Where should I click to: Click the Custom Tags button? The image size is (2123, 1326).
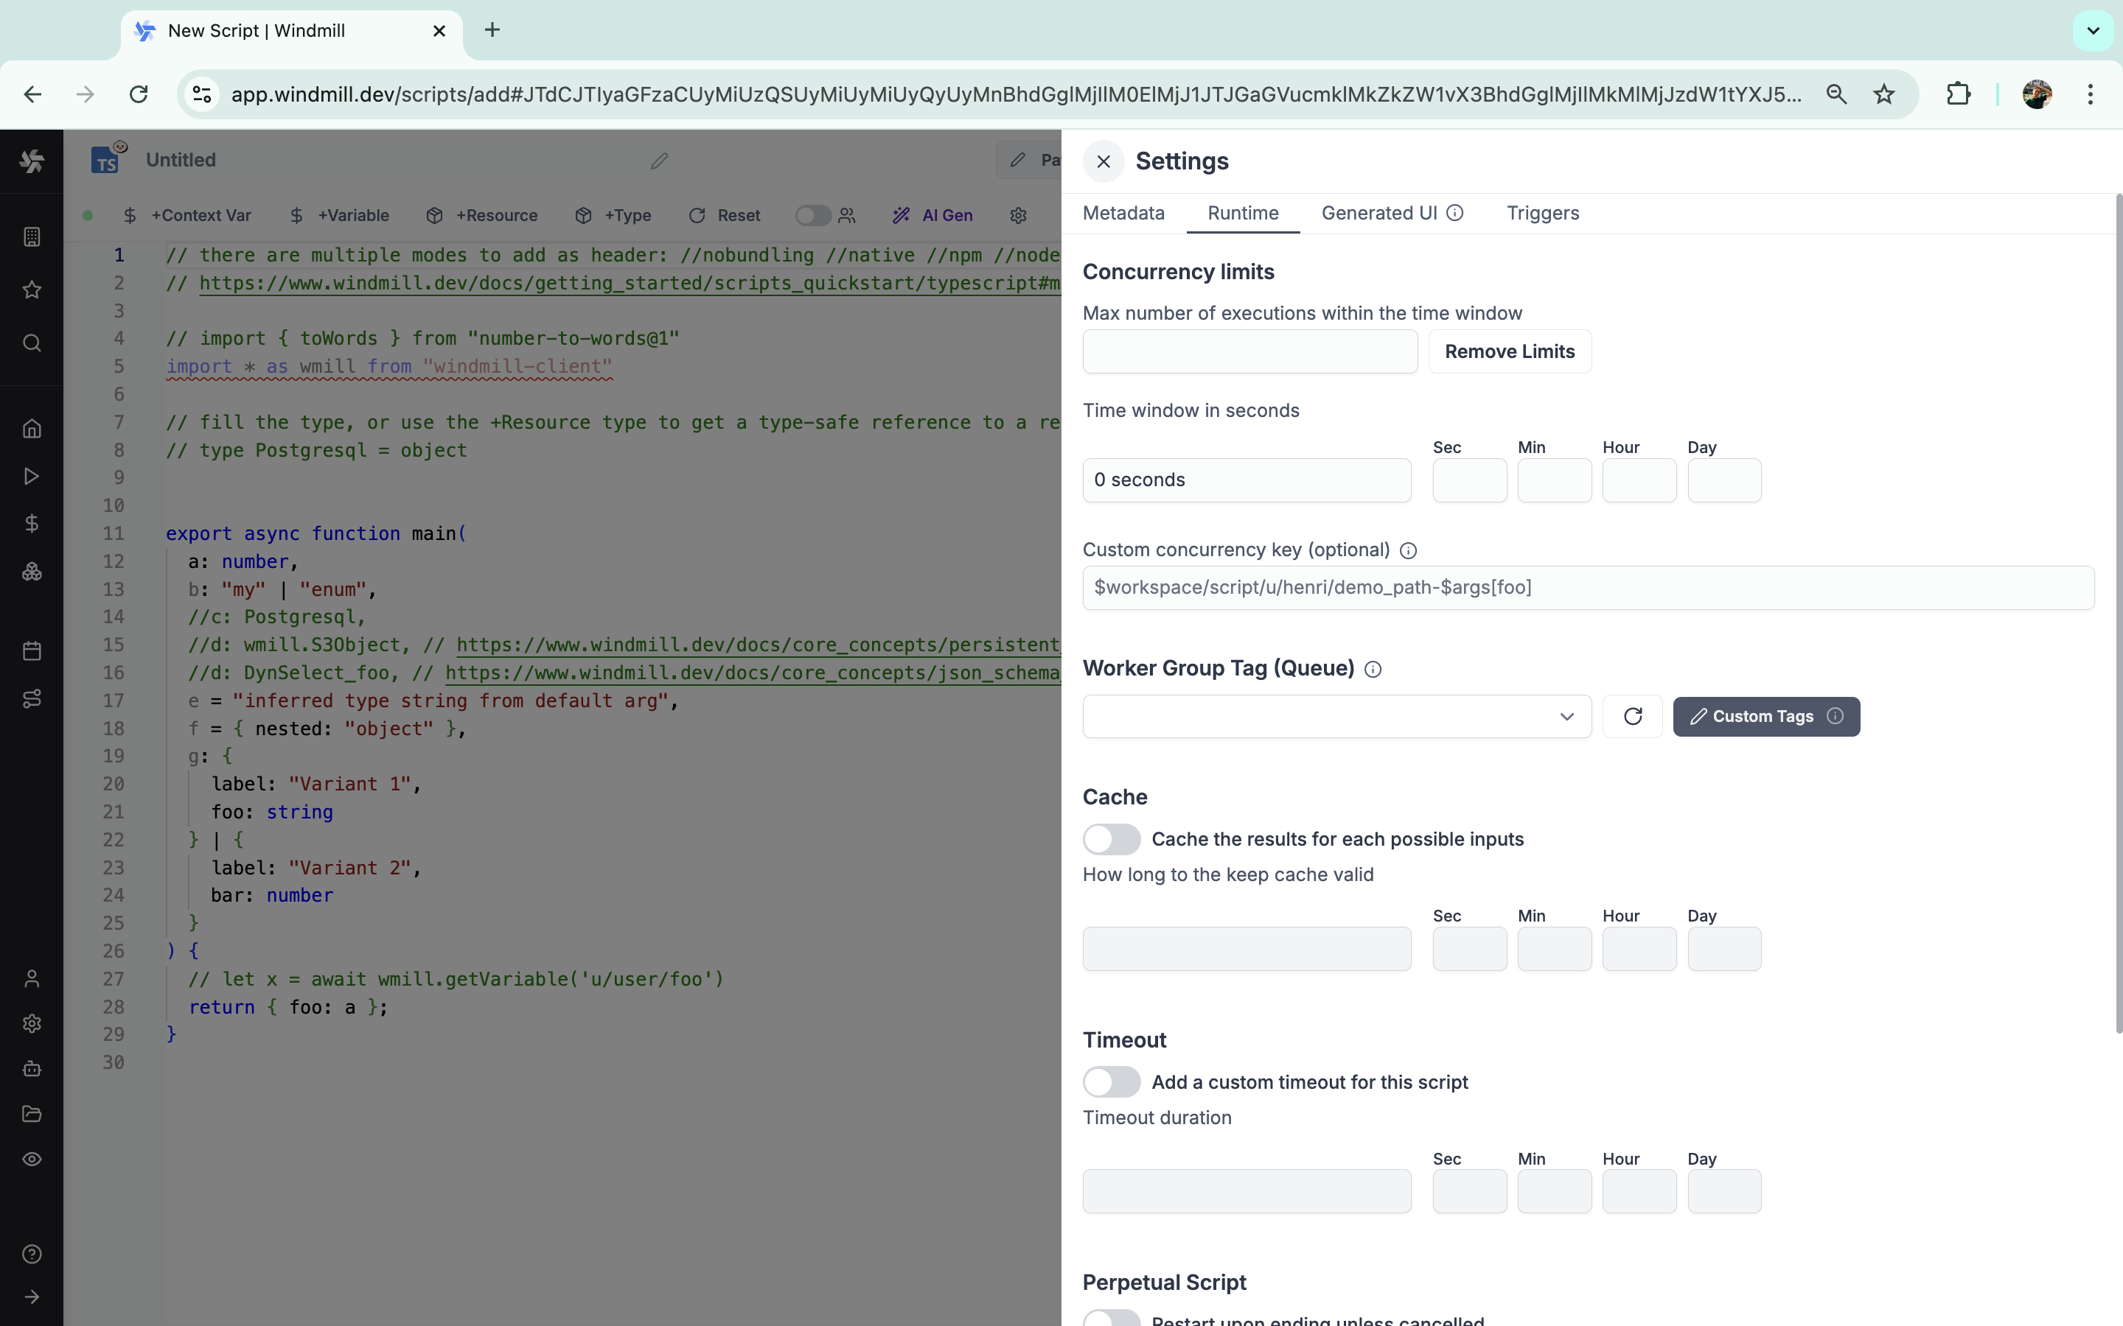[1764, 717]
